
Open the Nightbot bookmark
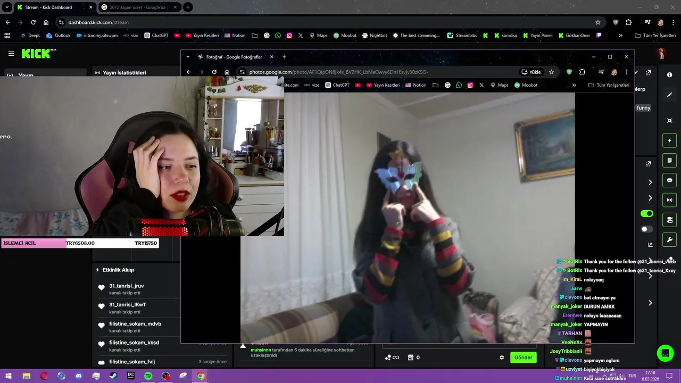tap(375, 36)
